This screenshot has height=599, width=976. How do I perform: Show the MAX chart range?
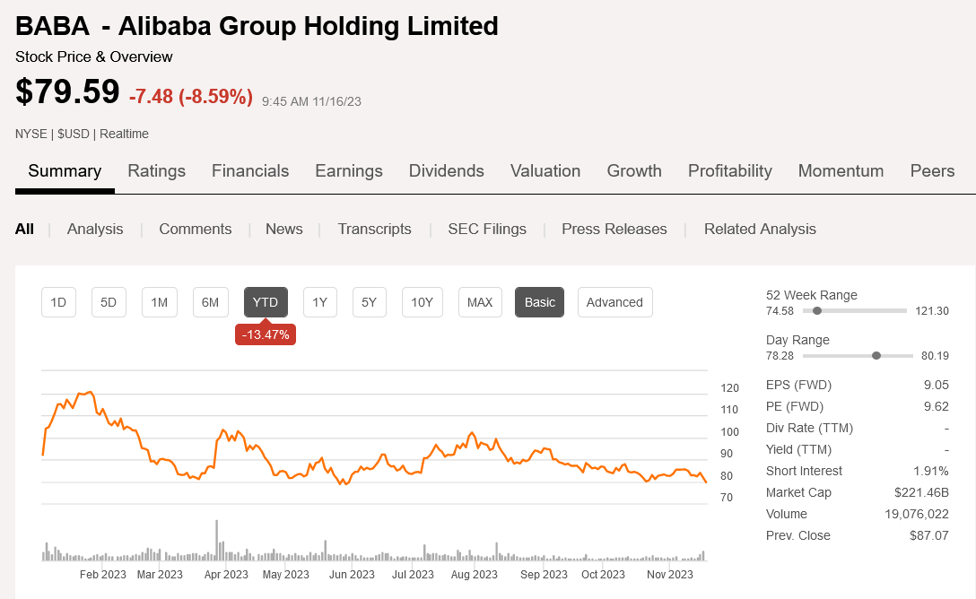click(480, 302)
